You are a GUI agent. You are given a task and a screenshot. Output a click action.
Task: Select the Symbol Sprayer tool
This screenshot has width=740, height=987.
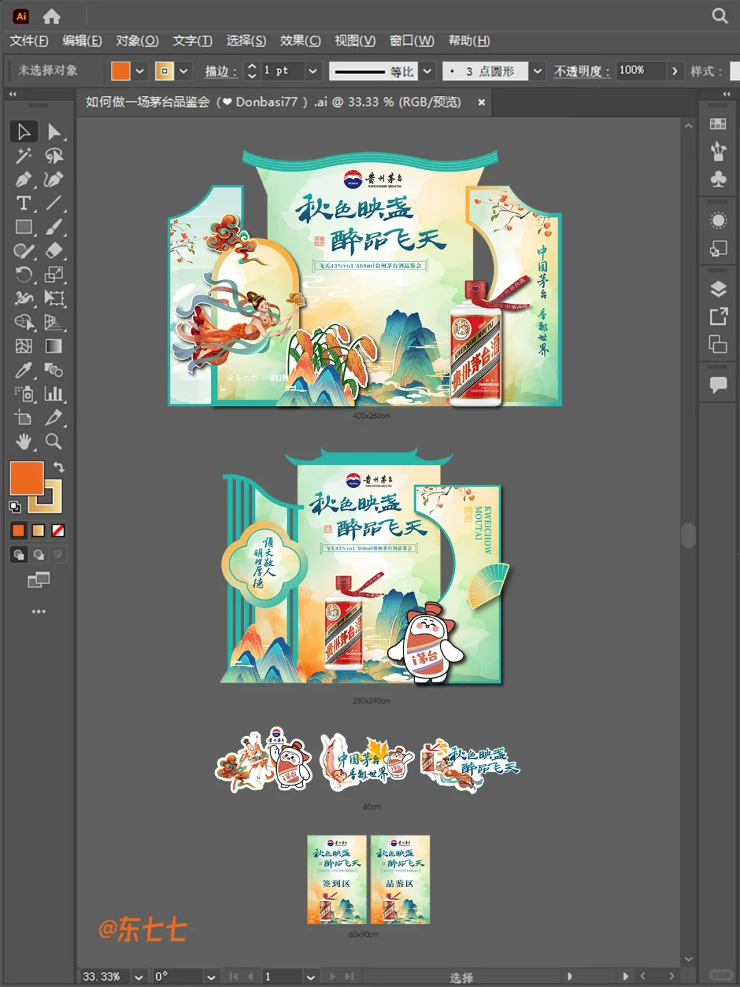pyautogui.click(x=23, y=393)
